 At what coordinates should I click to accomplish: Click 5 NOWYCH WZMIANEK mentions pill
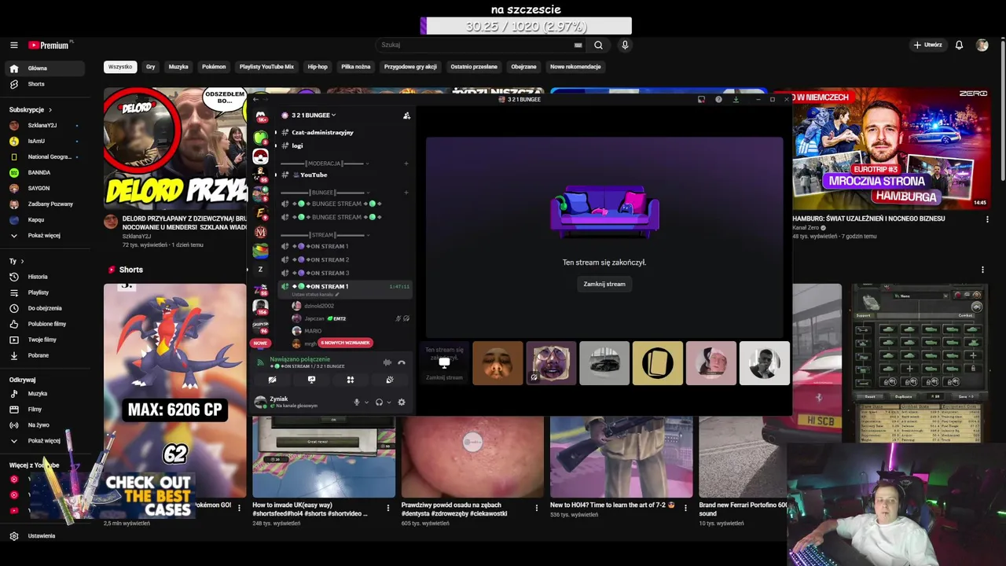click(x=344, y=343)
